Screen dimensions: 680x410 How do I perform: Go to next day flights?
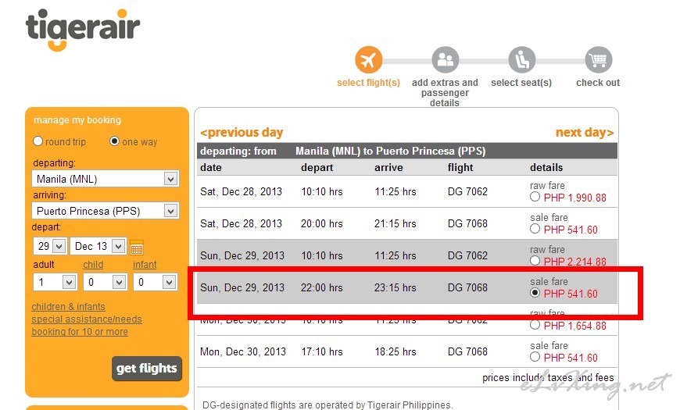click(x=584, y=133)
